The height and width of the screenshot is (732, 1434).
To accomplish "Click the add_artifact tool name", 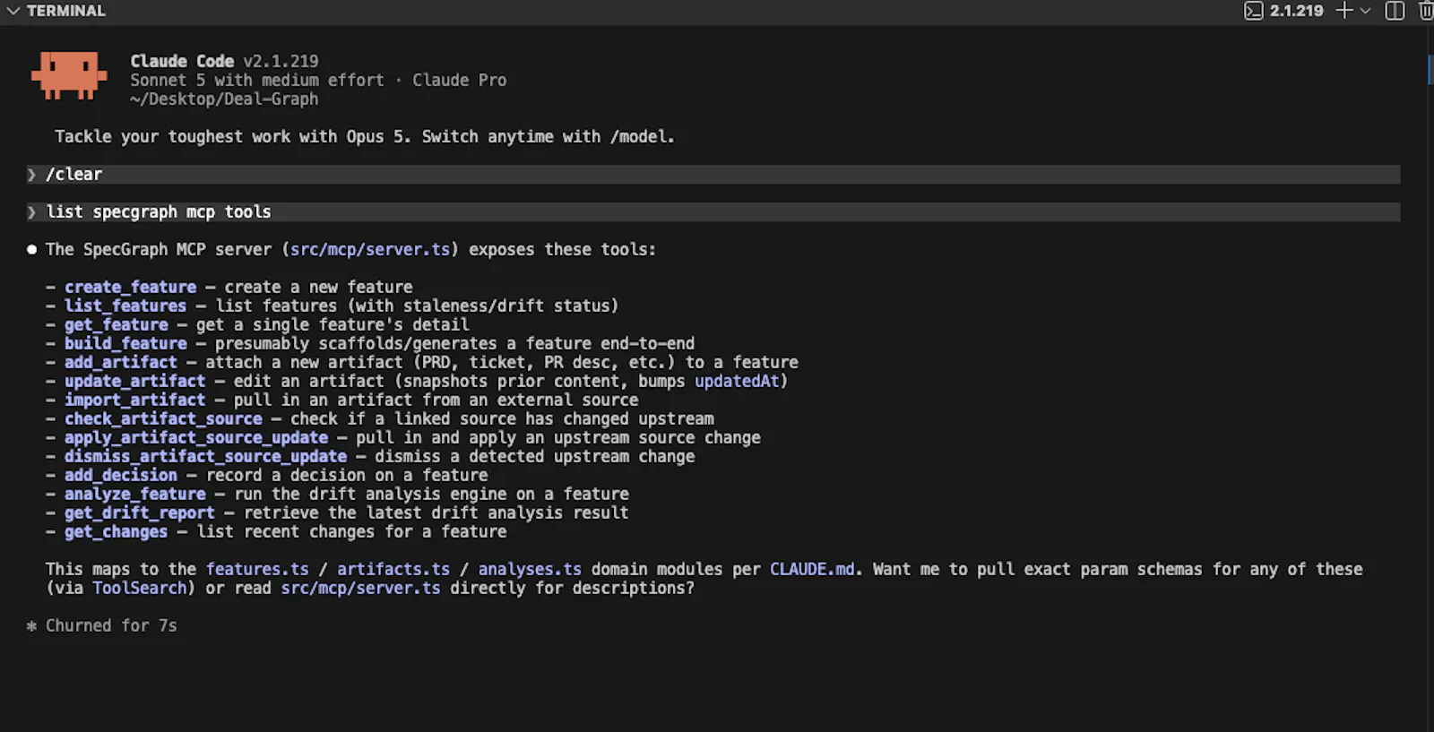I will tap(121, 362).
